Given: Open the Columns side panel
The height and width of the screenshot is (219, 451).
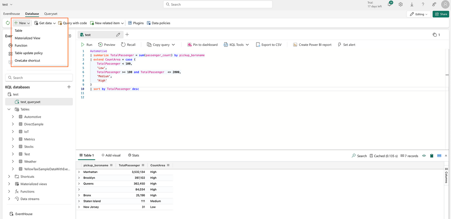Looking at the screenshot, I should tap(446, 176).
